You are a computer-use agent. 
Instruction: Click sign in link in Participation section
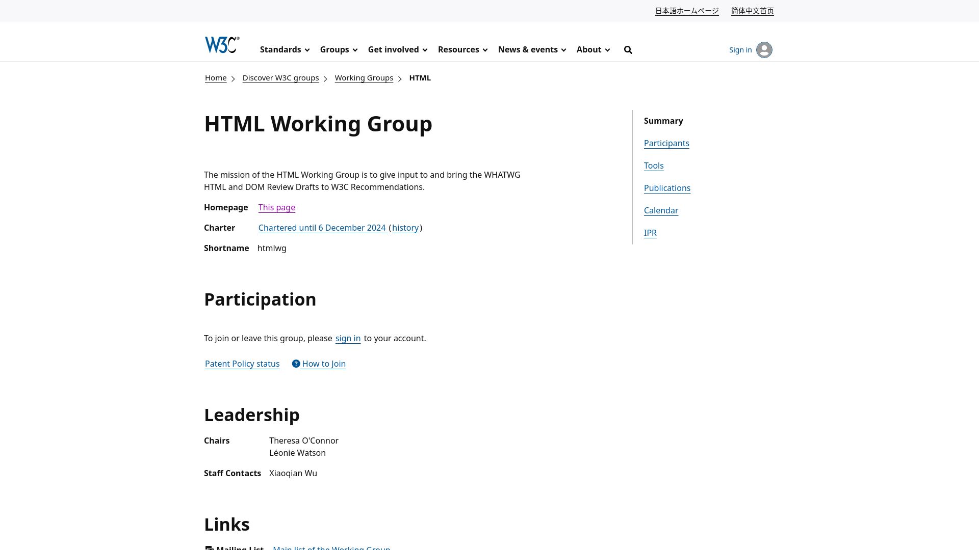[x=348, y=339]
